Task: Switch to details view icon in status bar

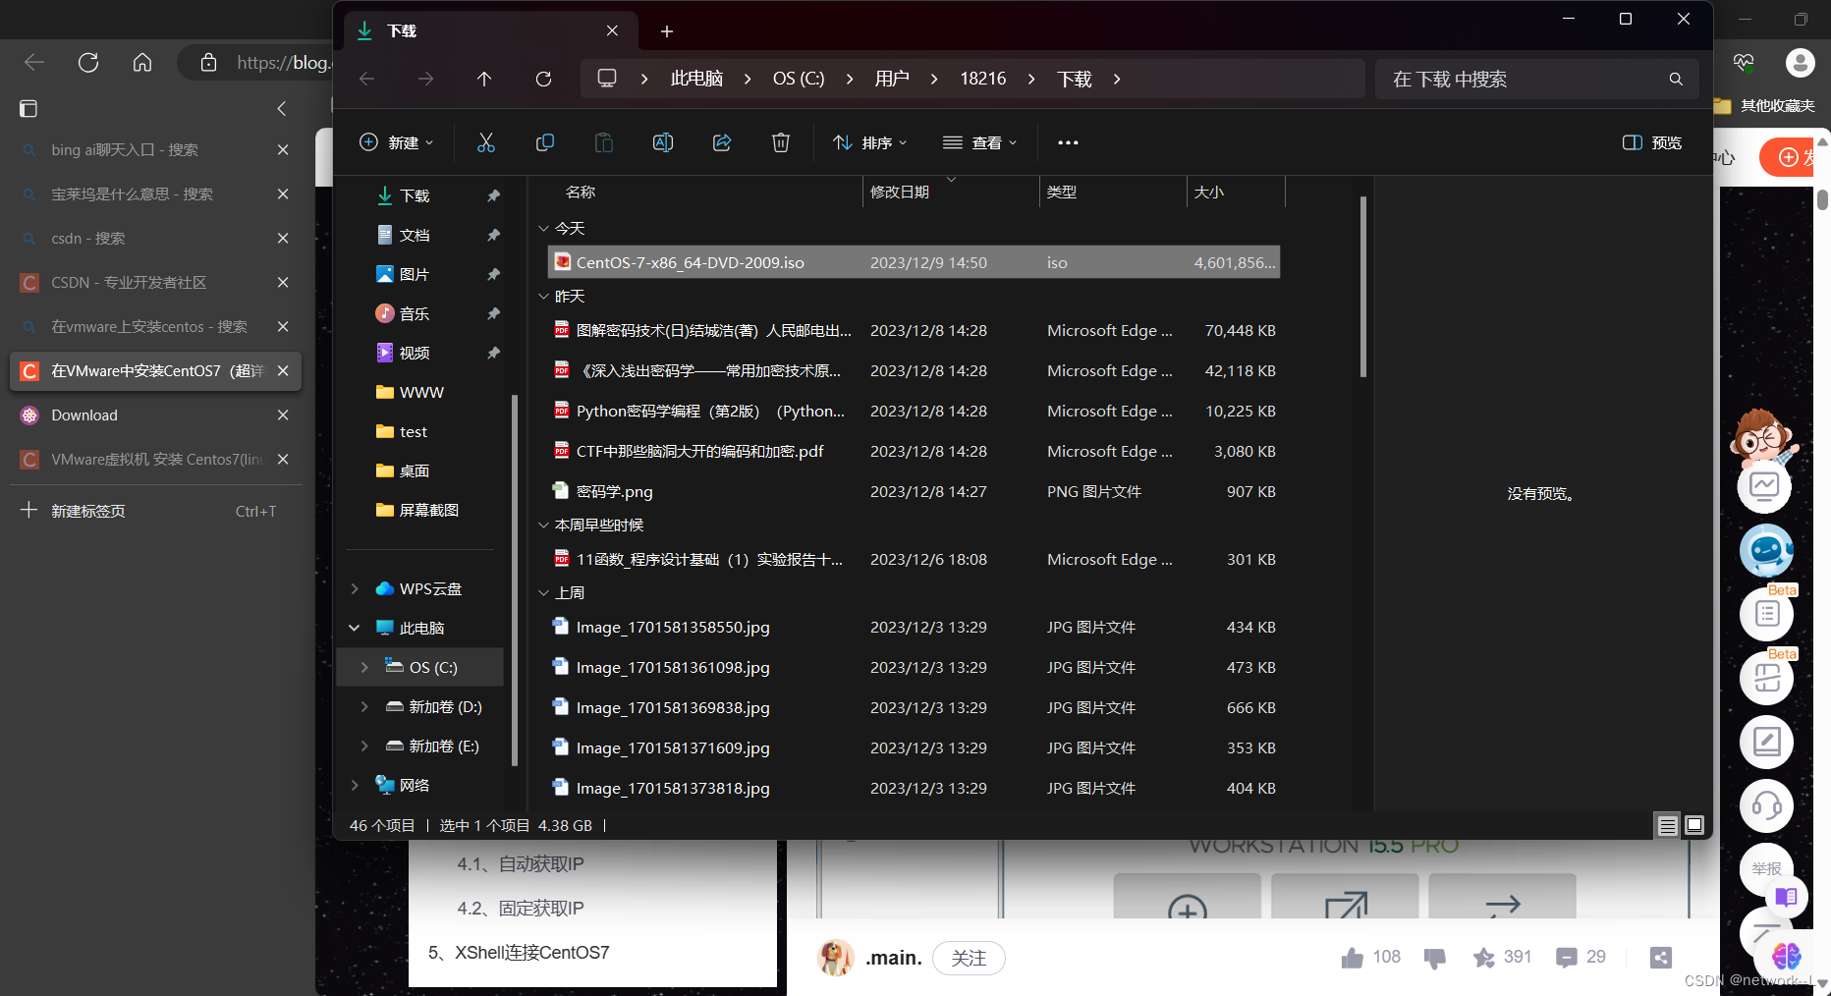Action: click(1667, 825)
